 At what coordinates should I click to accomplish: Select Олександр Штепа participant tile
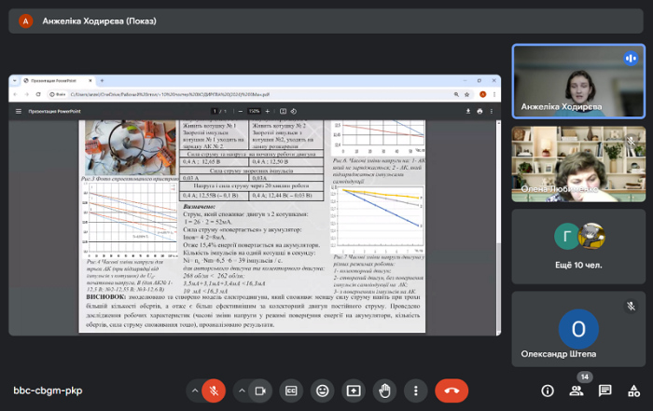point(578,328)
